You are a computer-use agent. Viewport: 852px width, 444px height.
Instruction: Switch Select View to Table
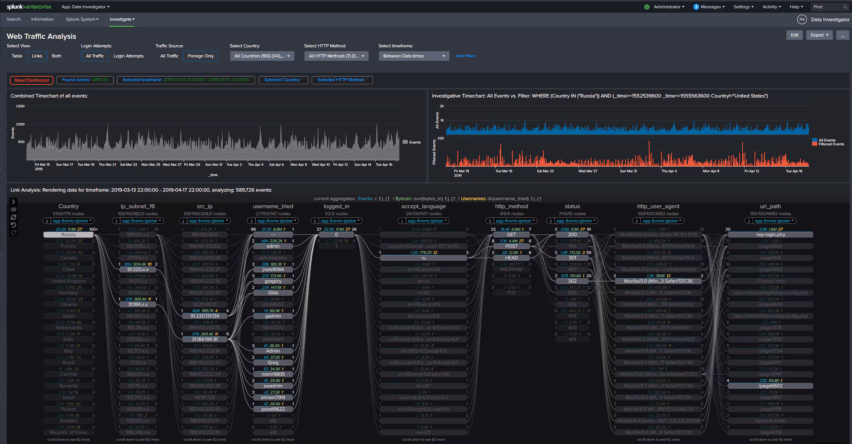[17, 56]
